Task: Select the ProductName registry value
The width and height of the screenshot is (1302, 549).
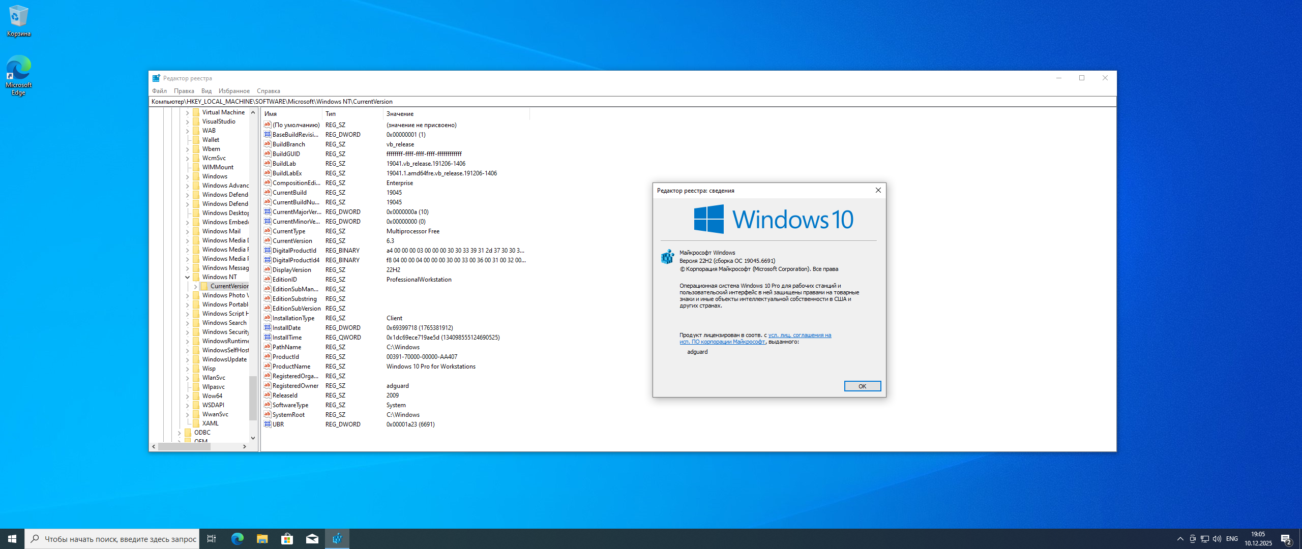Action: point(291,367)
